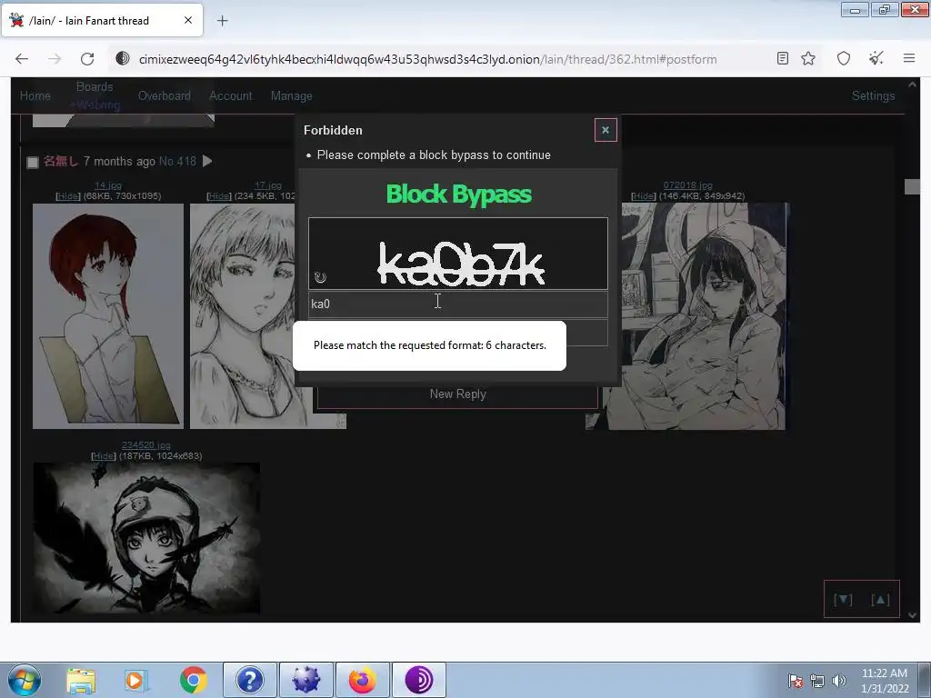Image resolution: width=931 pixels, height=698 pixels.
Task: Close the Iain Fanart thread tab
Action: tap(188, 20)
